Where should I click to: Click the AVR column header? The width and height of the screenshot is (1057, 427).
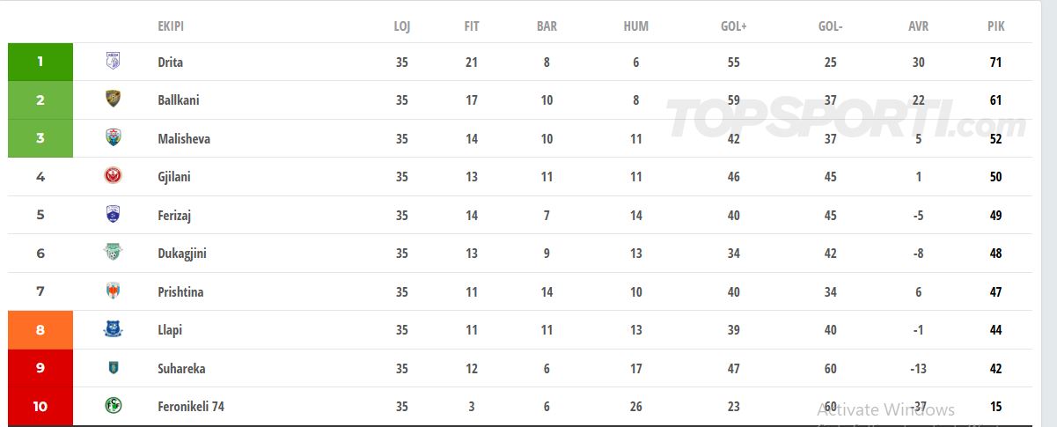pyautogui.click(x=918, y=26)
